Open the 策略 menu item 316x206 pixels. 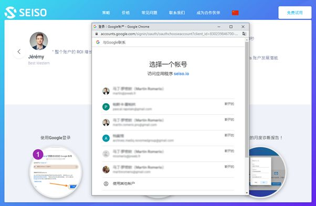tap(106, 13)
